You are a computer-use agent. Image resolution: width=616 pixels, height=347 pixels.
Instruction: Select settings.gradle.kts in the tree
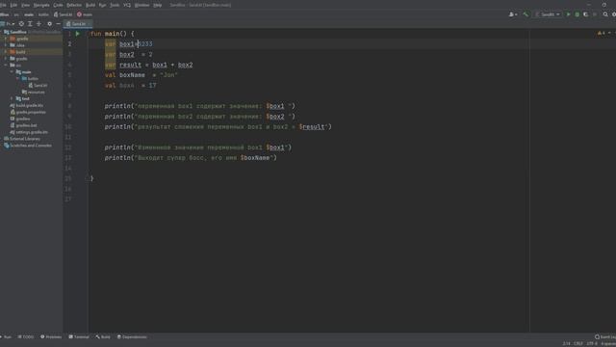click(x=29, y=132)
